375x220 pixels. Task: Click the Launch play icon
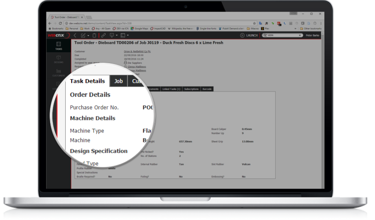pos(242,36)
